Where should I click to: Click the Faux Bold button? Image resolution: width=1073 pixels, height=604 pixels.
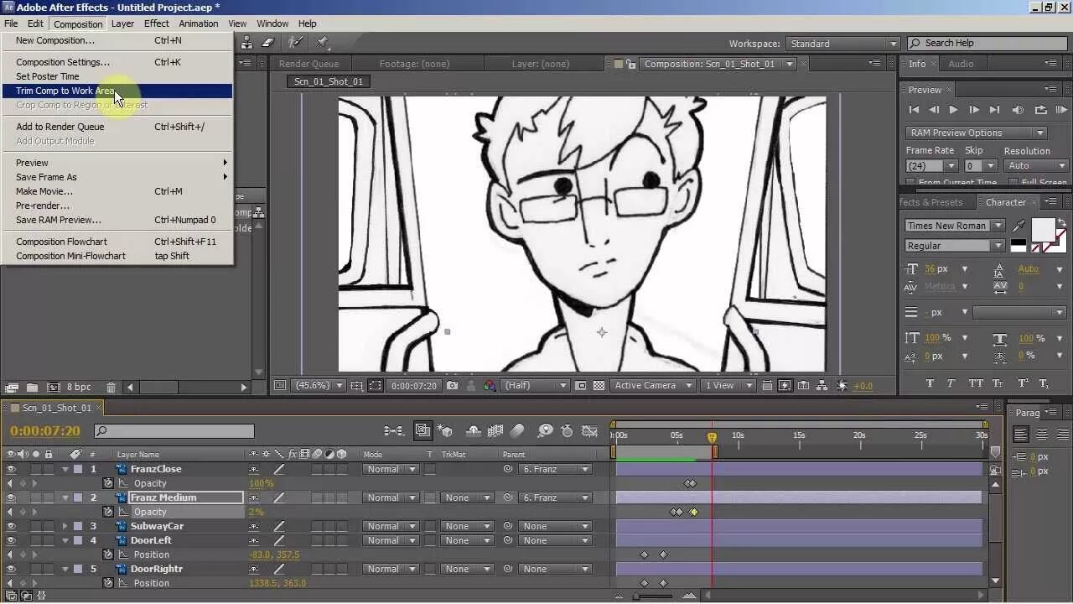pos(930,383)
